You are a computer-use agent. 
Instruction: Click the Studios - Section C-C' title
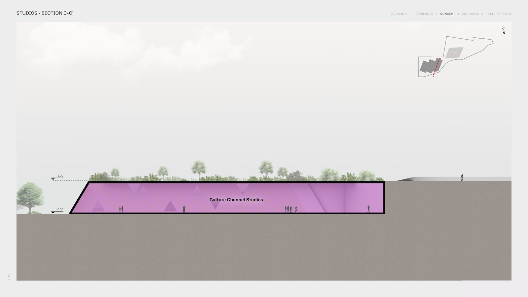[45, 13]
